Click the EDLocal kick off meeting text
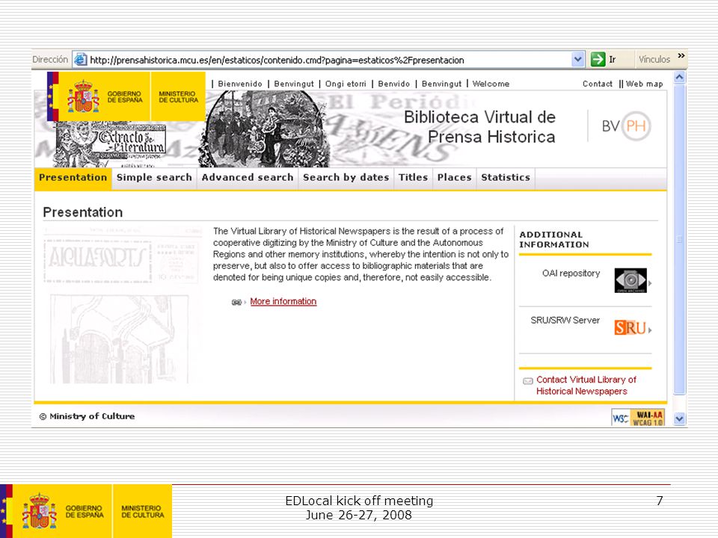Image resolution: width=718 pixels, height=538 pixels. (x=359, y=501)
